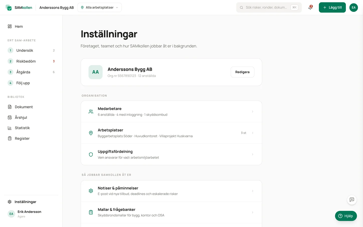This screenshot has width=363, height=227.
Task: Expand the Notiser & påminnelser chevron
Action: 253,191
